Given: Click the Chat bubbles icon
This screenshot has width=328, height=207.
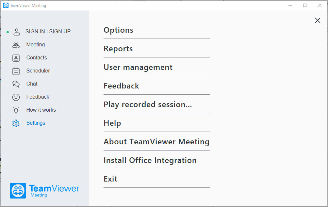Looking at the screenshot, I should point(16,84).
